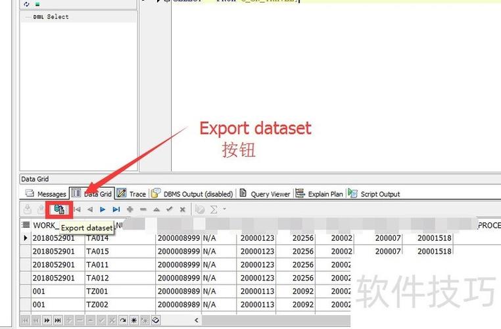Switch to the Script Output tab
The image size is (501, 329).
coord(374,193)
